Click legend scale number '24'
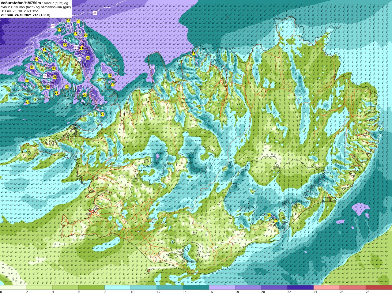392x294 pixels. [x=315, y=292]
